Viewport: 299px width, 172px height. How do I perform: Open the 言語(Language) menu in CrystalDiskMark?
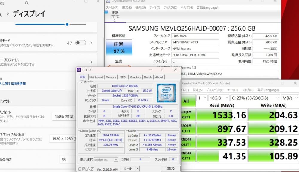(268, 90)
